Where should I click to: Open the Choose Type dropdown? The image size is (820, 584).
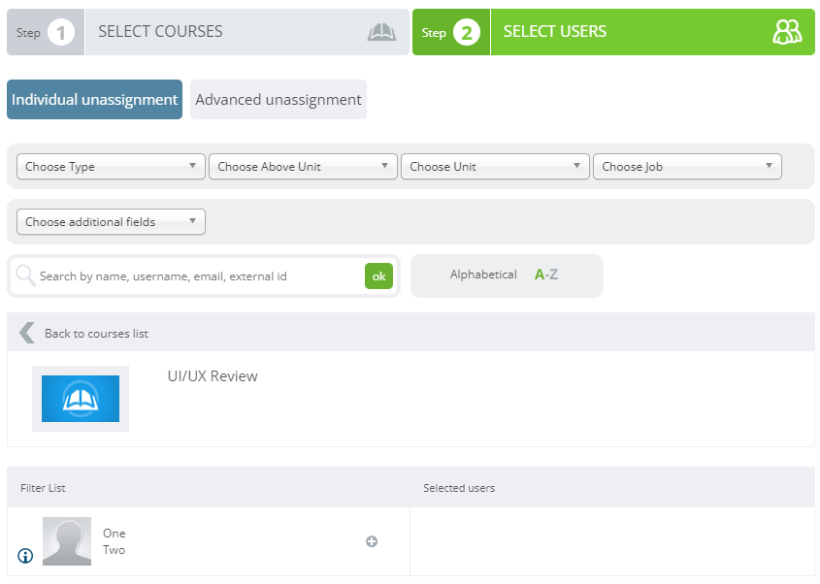110,166
